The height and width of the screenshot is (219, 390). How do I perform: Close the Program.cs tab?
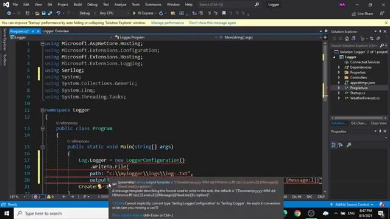pyautogui.click(x=38, y=31)
